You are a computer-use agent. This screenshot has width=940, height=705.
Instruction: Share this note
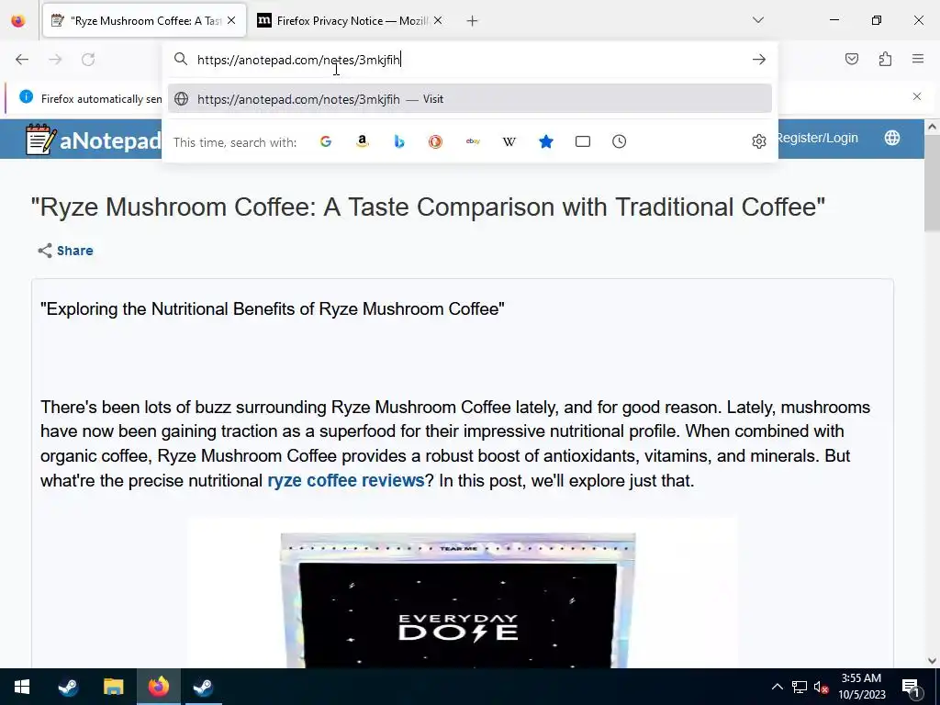click(x=66, y=251)
